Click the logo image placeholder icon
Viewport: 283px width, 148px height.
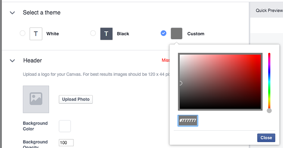pyautogui.click(x=36, y=100)
